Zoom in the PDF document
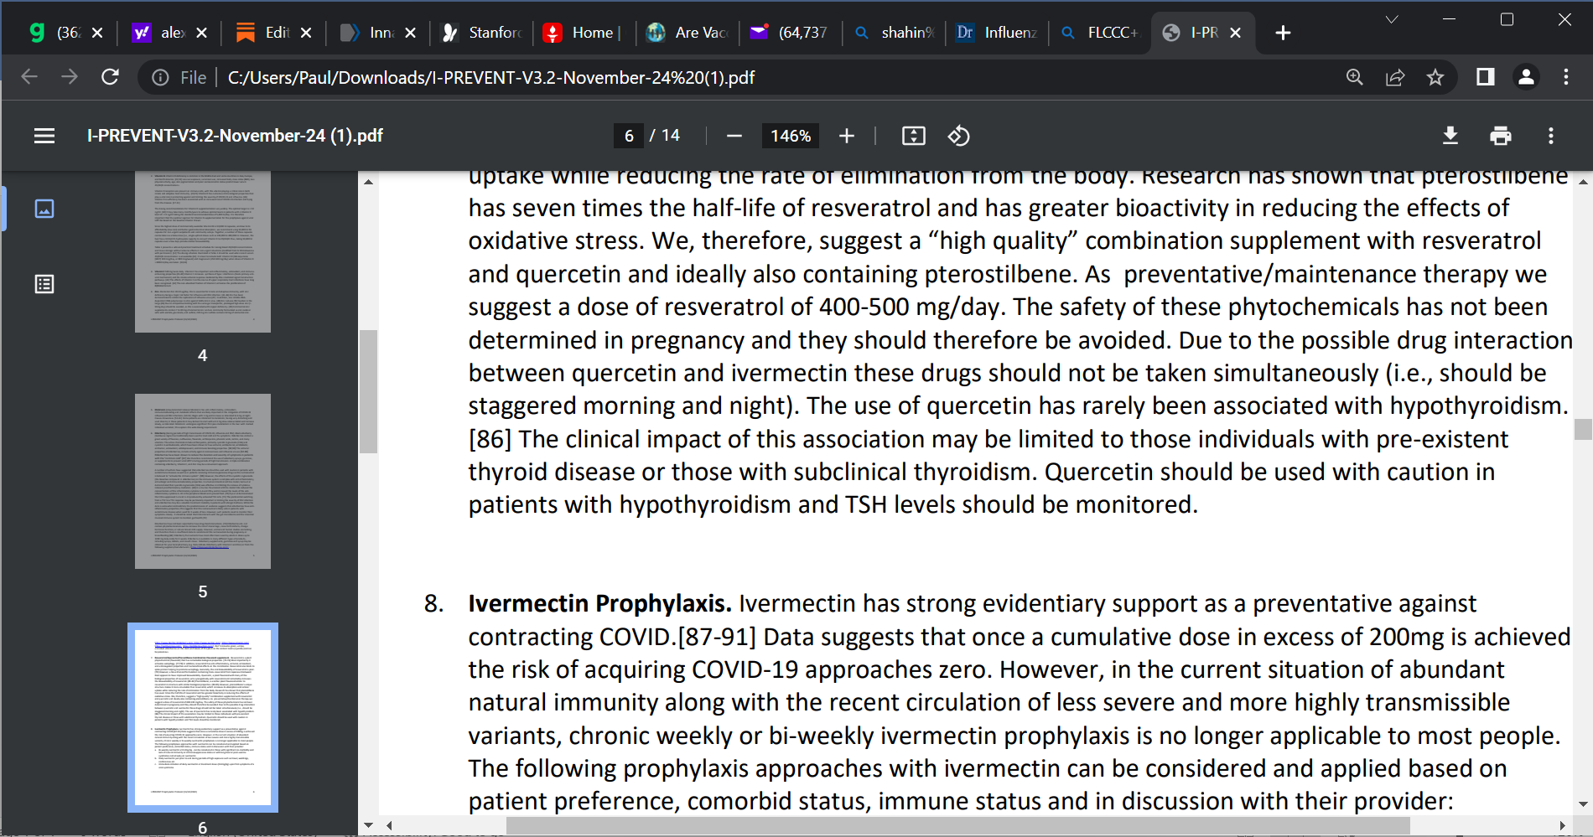This screenshot has height=837, width=1593. pos(847,136)
